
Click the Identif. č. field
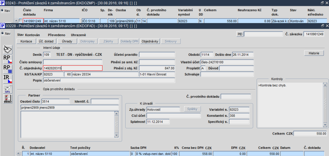coord(105,101)
